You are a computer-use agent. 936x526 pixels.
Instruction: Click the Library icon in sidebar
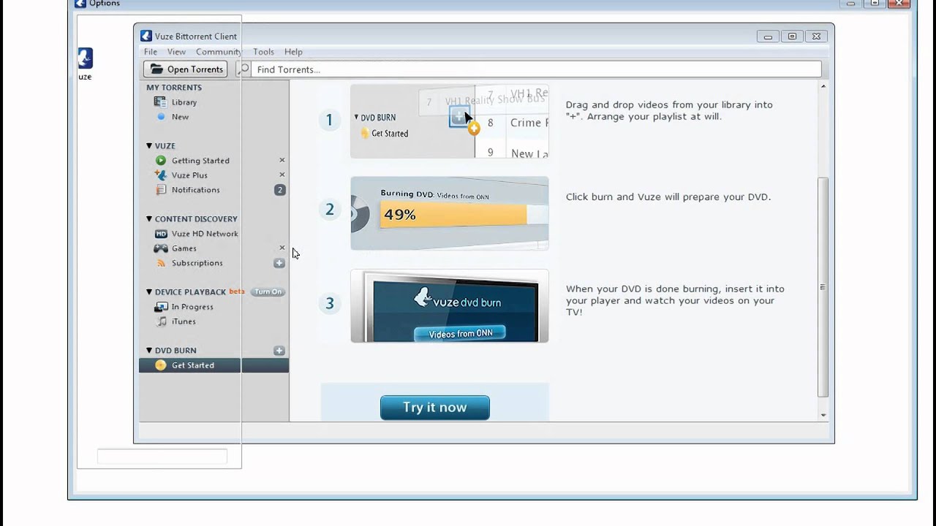point(160,102)
